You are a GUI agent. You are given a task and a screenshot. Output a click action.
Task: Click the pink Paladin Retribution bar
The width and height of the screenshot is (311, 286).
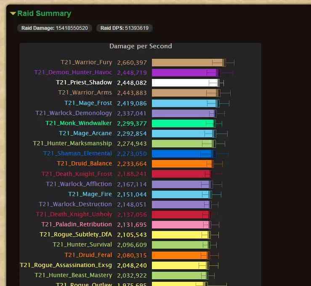[181, 225]
